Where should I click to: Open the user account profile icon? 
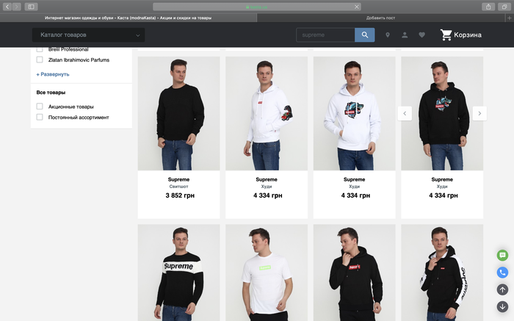(x=405, y=35)
